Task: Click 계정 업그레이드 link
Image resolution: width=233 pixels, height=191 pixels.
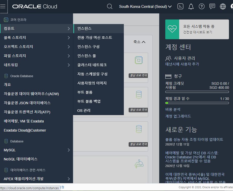Action: pos(178,116)
